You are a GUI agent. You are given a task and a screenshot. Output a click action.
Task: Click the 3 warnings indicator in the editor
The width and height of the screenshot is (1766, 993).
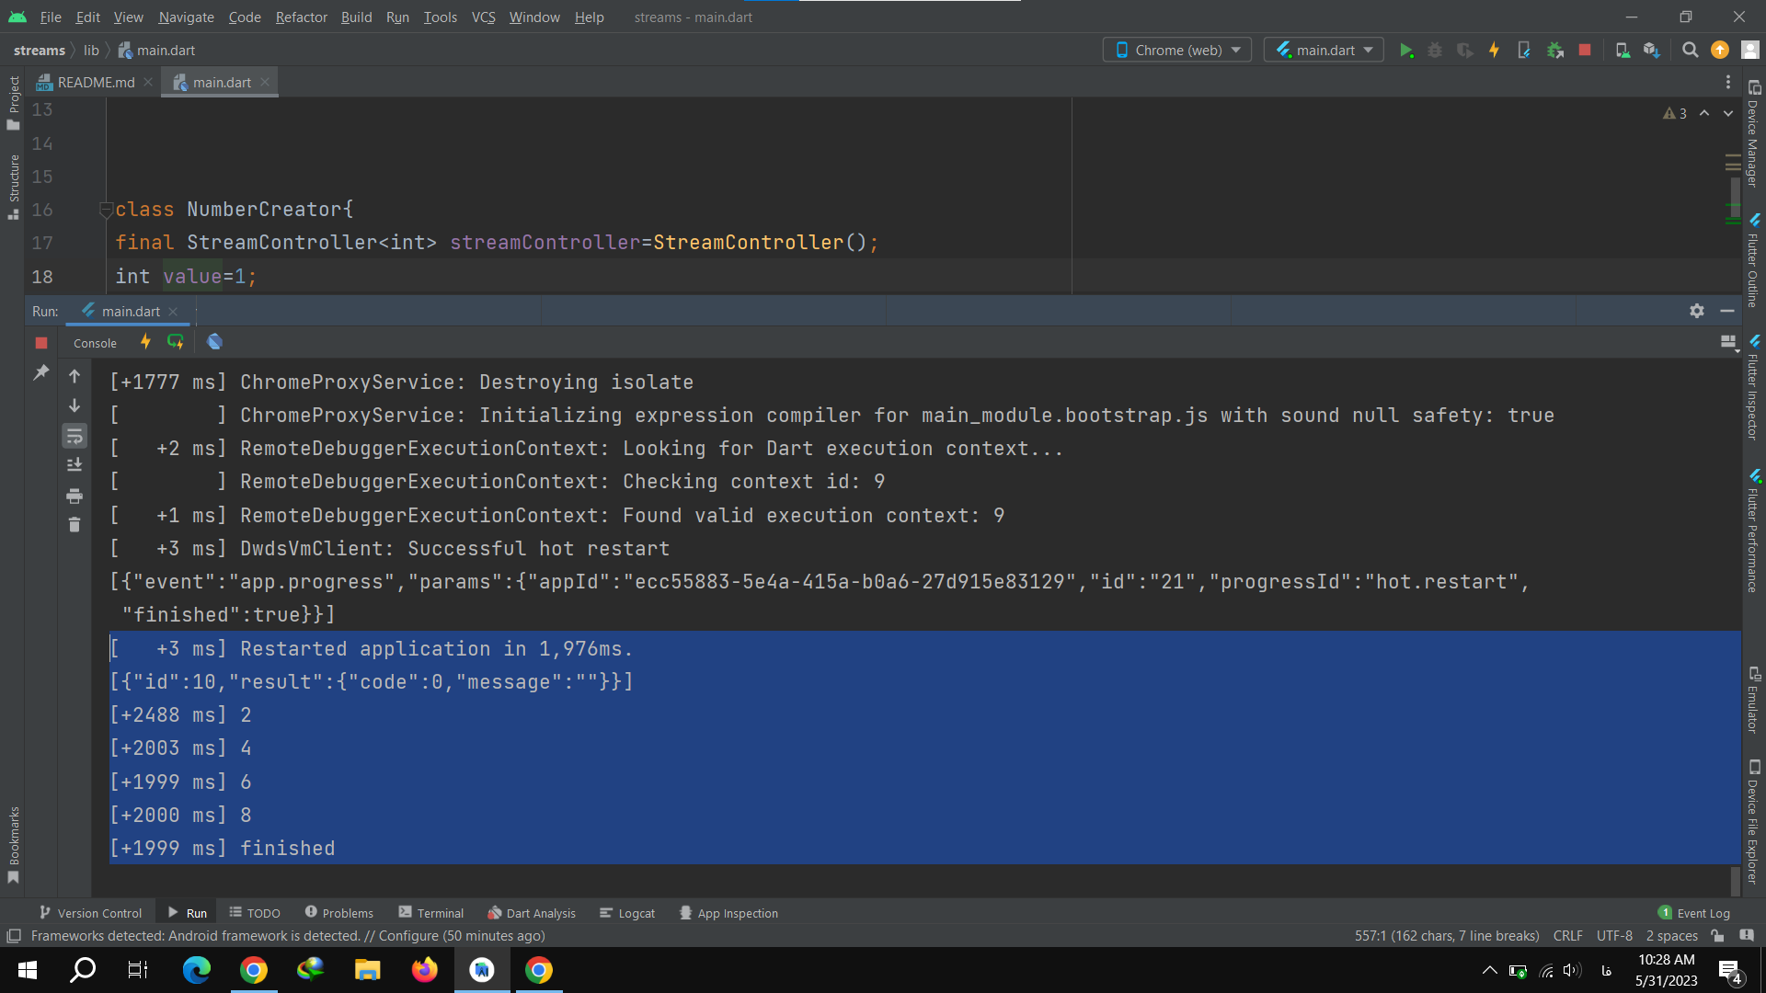pyautogui.click(x=1675, y=113)
